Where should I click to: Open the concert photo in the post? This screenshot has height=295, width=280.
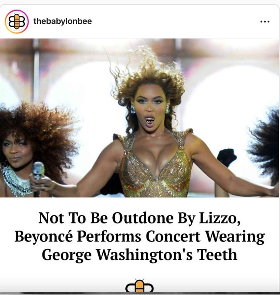click(140, 118)
